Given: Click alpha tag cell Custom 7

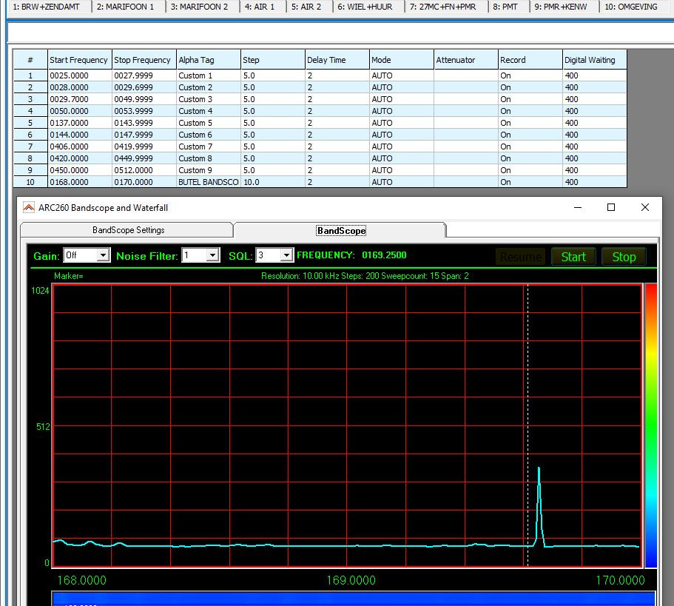Looking at the screenshot, I should tap(209, 147).
